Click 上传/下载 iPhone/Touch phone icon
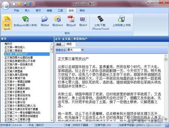The image size is (169, 128). click(100, 19)
